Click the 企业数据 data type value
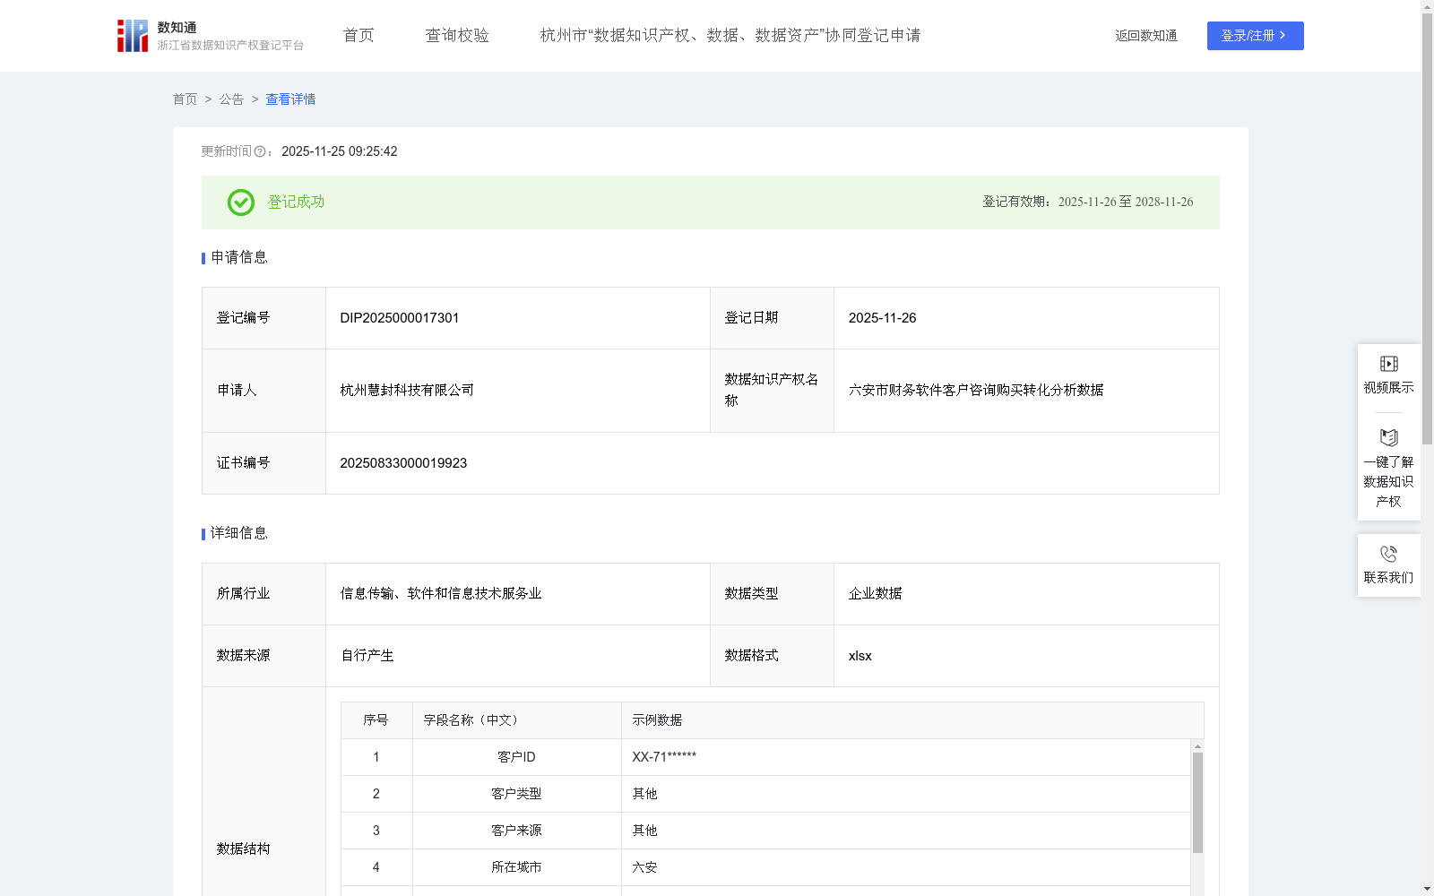This screenshot has height=896, width=1434. pos(876,594)
